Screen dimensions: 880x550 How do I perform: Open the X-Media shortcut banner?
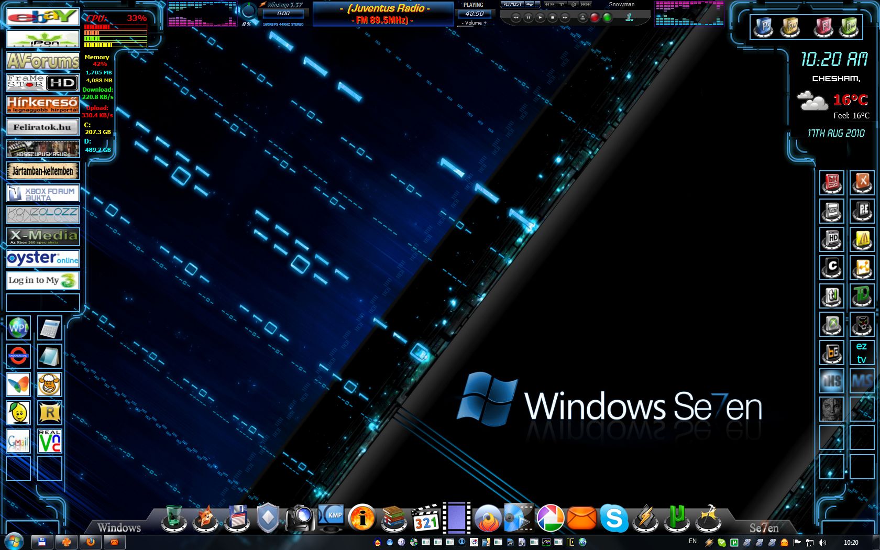pyautogui.click(x=43, y=236)
